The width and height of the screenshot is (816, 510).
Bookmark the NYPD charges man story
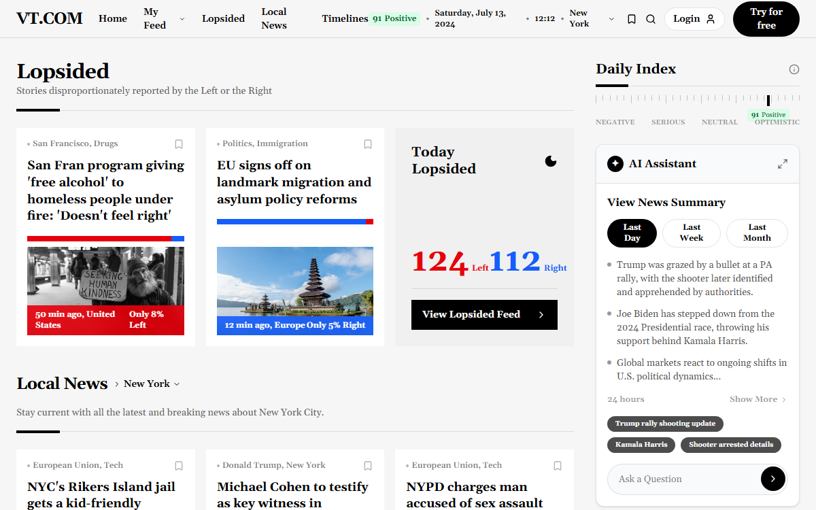coord(558,466)
